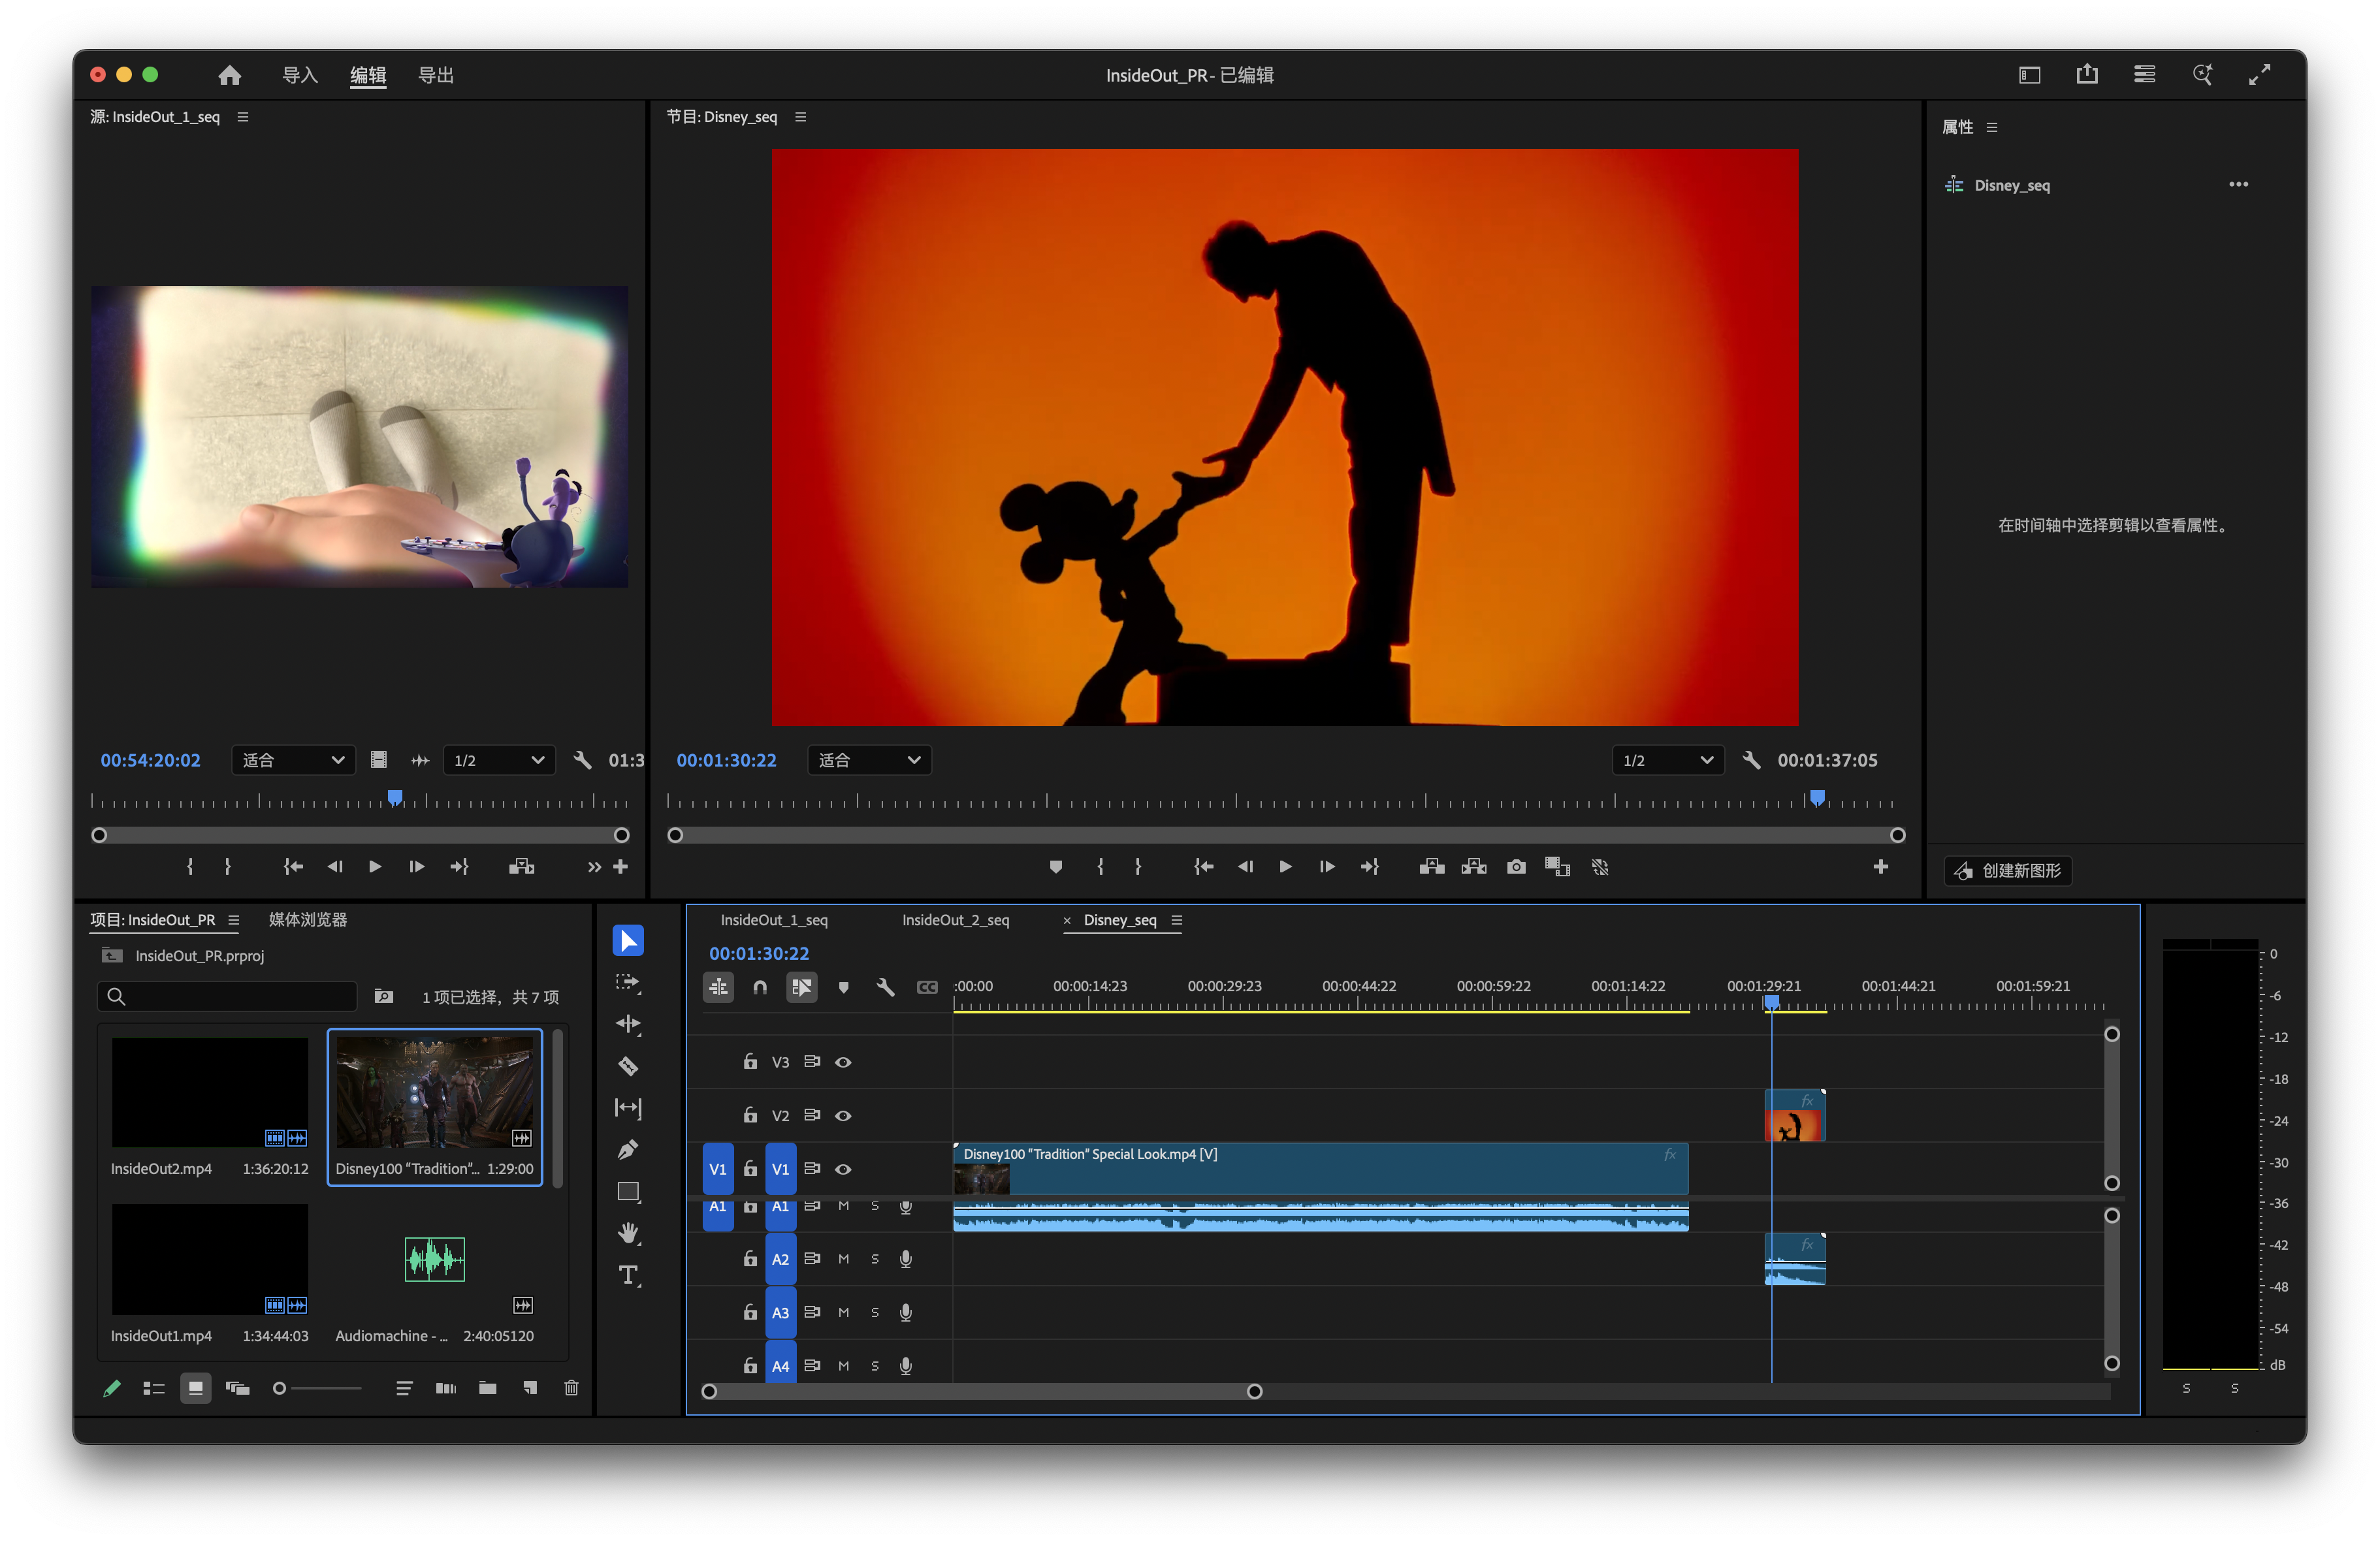Screen dimensions: 2380x1541
Task: Select Disney100 Tradition clip on V1
Action: [x=1321, y=1169]
